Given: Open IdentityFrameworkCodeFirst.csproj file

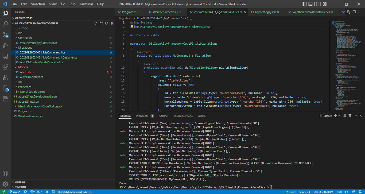Looking at the screenshot, I should pyautogui.click(x=63, y=106).
